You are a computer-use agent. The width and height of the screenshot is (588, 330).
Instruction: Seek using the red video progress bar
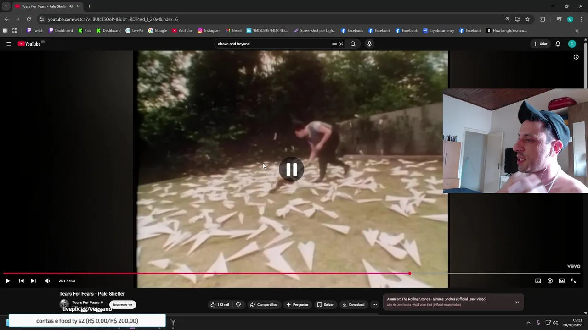pyautogui.click(x=292, y=274)
